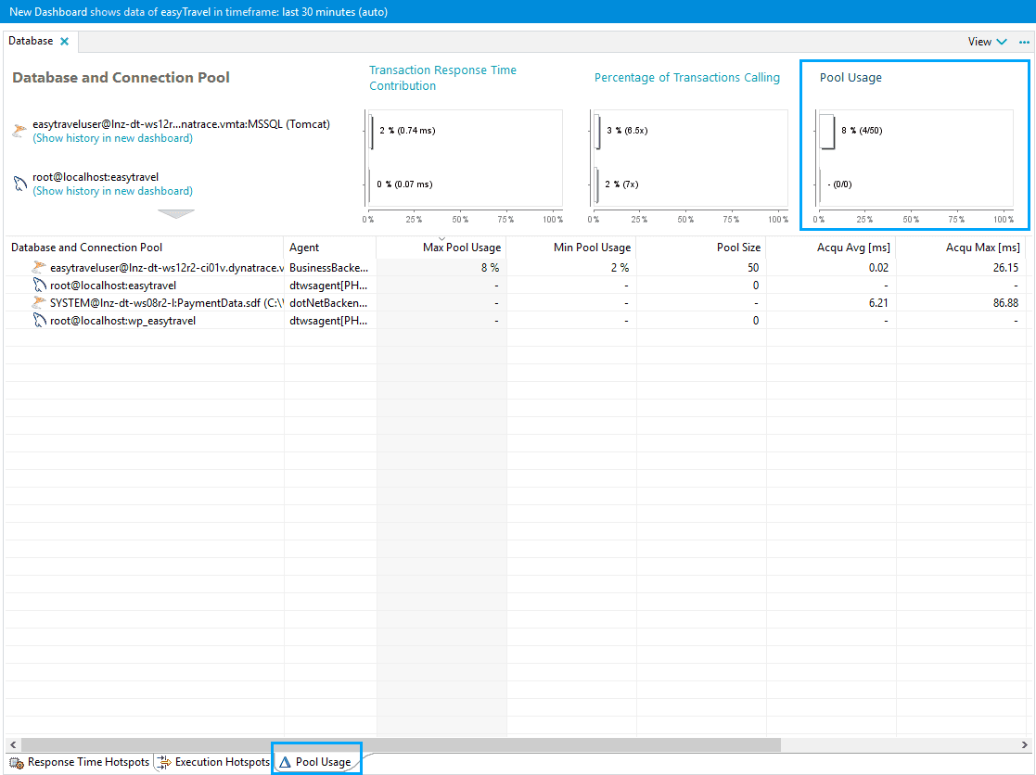Select the BusinessBacke... agent cell

(x=329, y=267)
